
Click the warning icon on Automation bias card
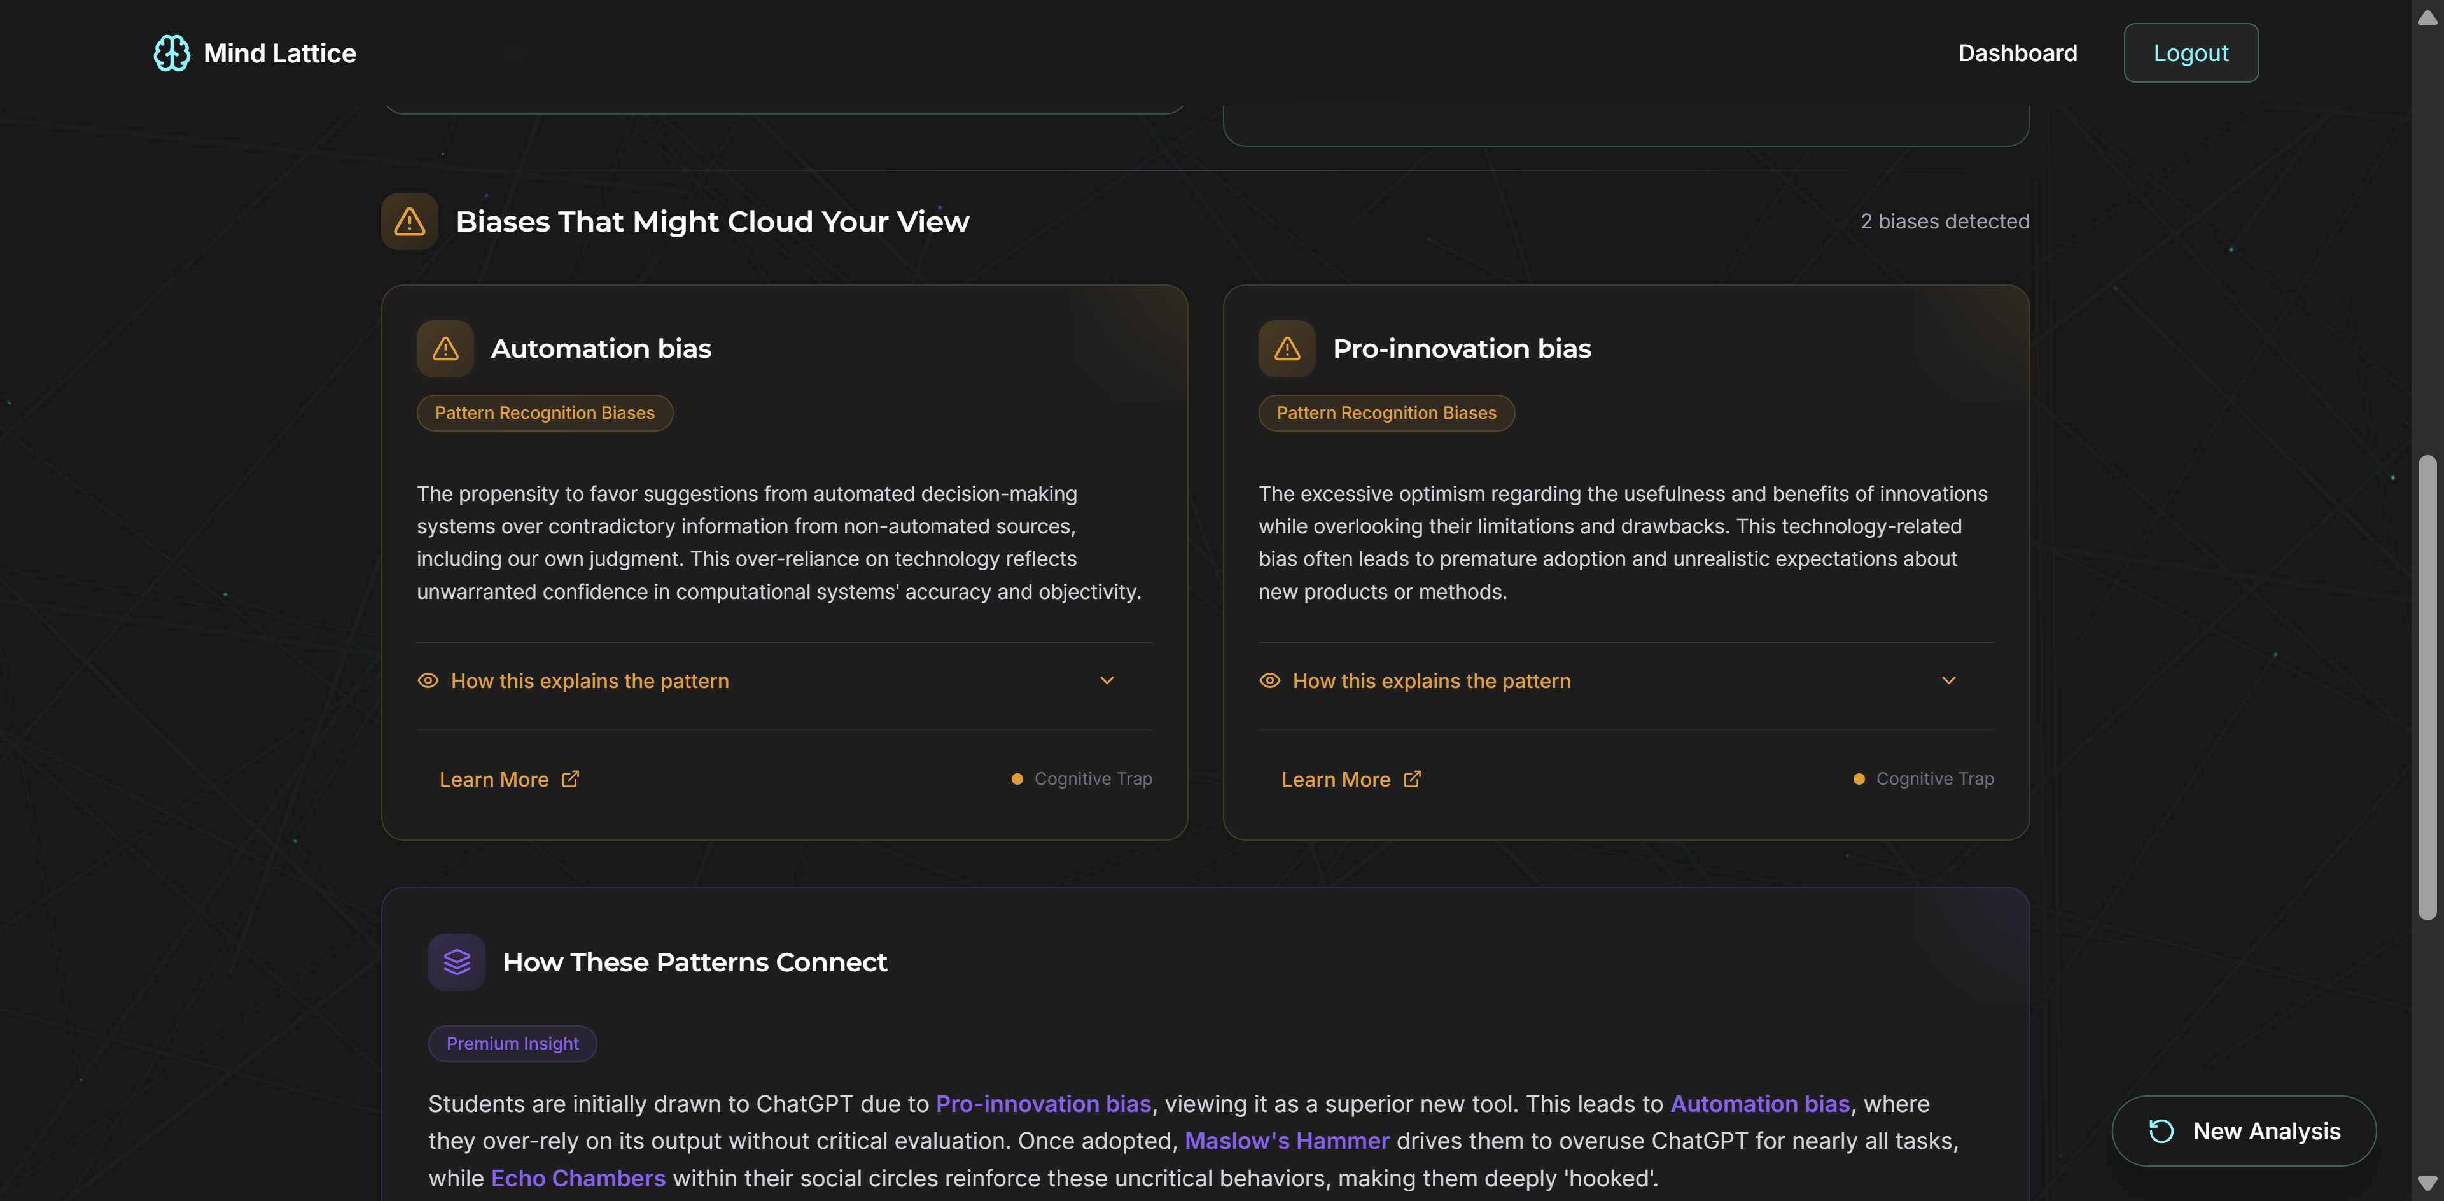[x=445, y=348]
